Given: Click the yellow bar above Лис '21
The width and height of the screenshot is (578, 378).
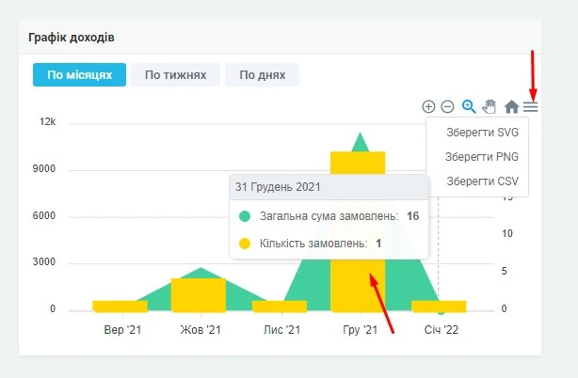Looking at the screenshot, I should pos(280,306).
